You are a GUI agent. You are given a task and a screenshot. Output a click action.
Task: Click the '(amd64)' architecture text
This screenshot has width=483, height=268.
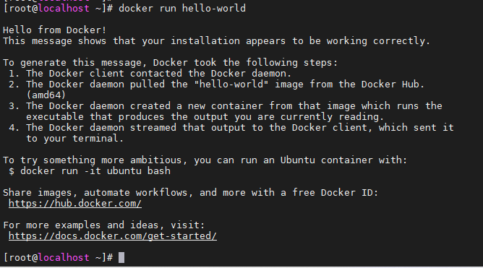pos(46,95)
